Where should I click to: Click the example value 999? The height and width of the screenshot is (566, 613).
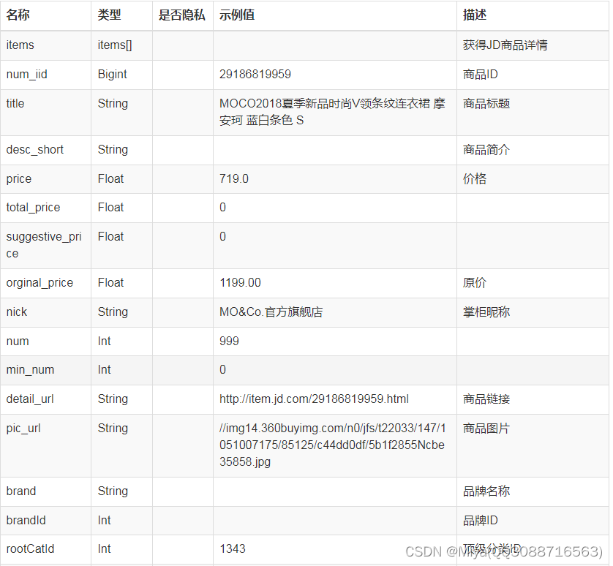click(229, 342)
